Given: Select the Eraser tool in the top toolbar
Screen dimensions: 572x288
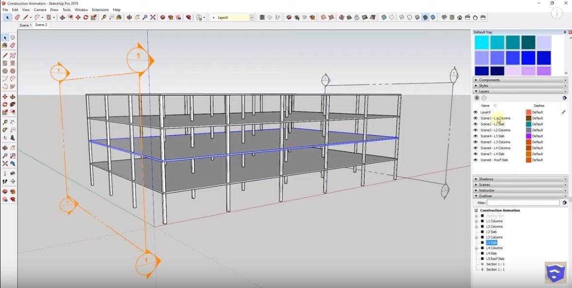Looking at the screenshot, I should 17,17.
